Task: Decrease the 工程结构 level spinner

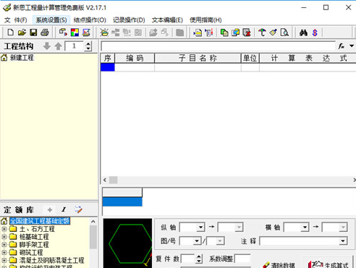Action: pos(88,48)
